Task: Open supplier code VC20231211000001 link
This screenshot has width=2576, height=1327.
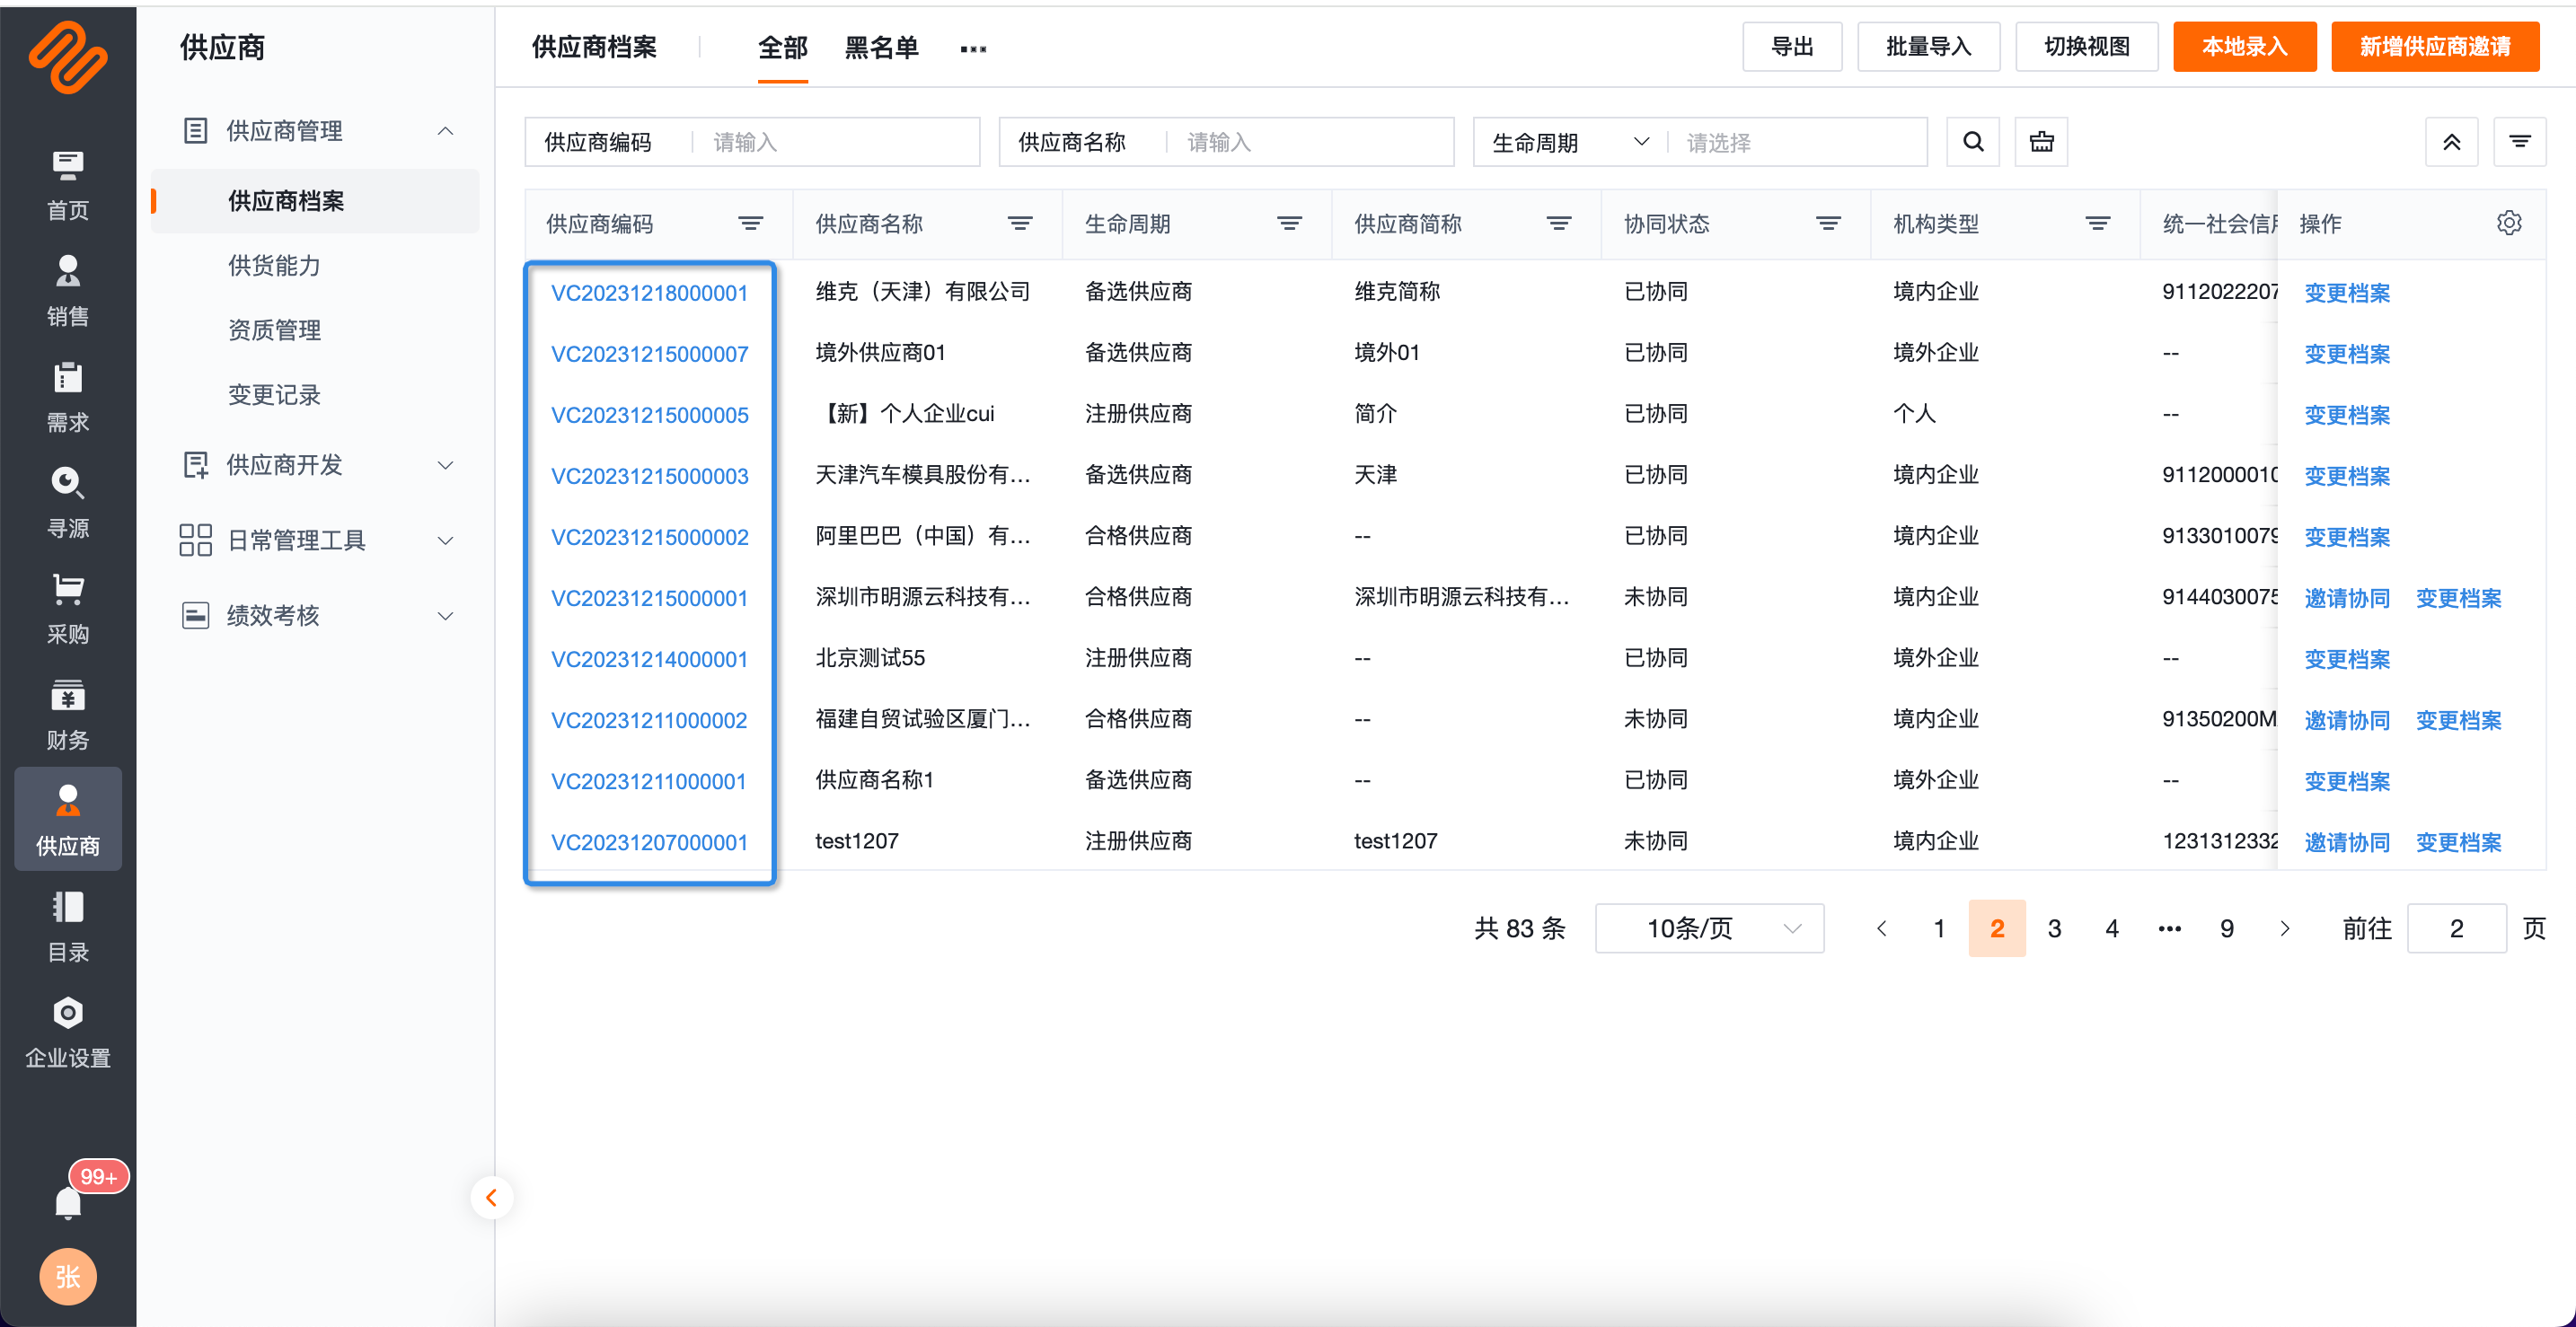Action: pyautogui.click(x=649, y=781)
